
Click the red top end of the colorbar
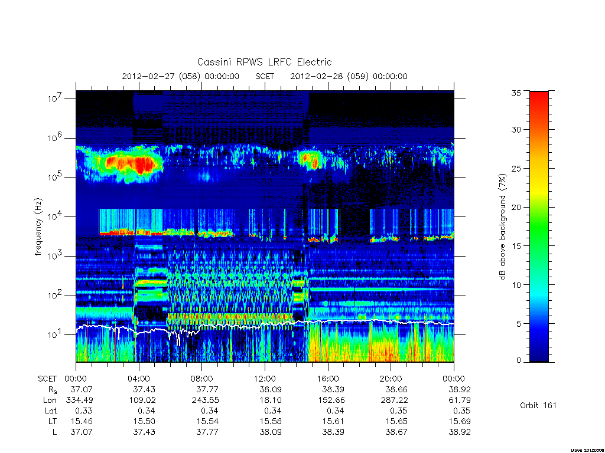pos(539,97)
